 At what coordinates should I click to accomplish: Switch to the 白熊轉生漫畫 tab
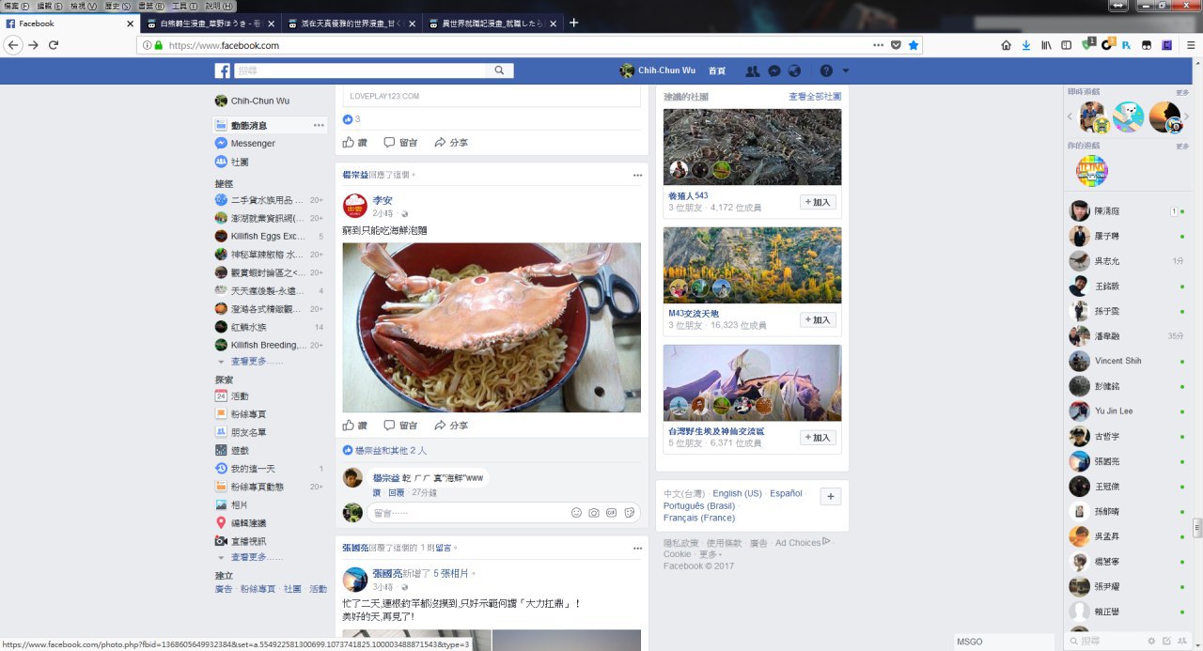coord(212,23)
